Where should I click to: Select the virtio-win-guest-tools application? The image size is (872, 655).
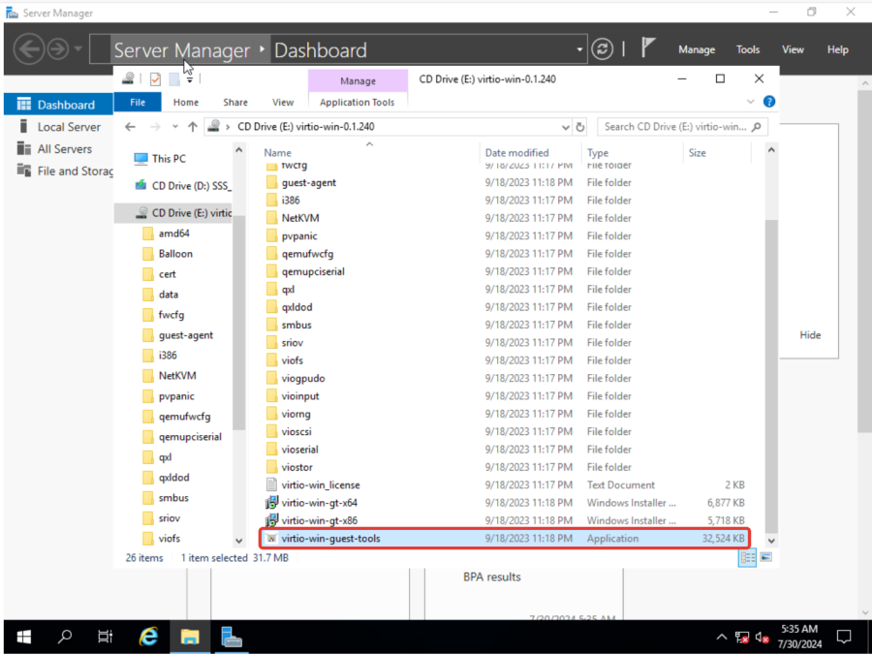505,538
